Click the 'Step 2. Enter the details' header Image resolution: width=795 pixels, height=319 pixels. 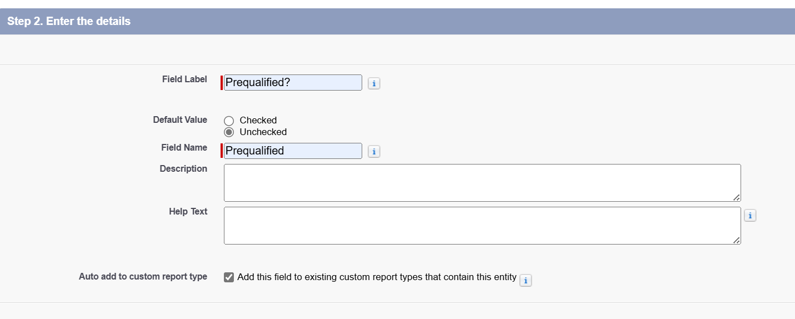tap(69, 22)
